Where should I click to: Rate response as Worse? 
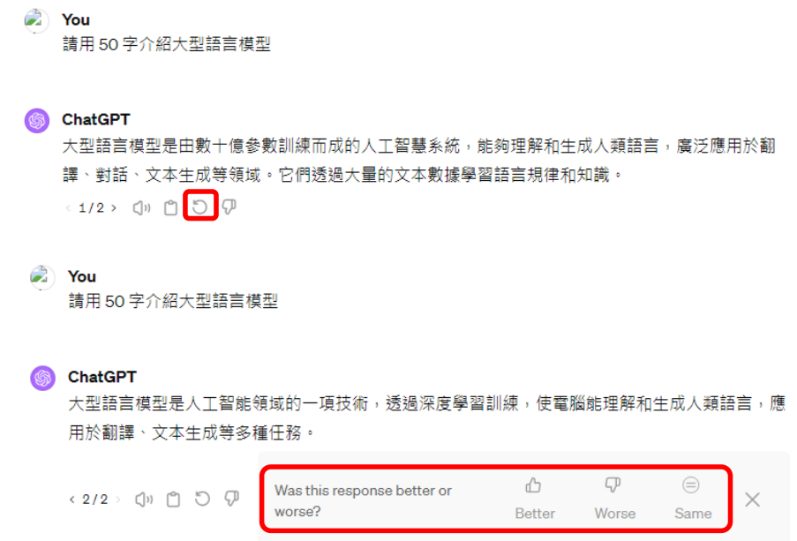click(x=614, y=499)
